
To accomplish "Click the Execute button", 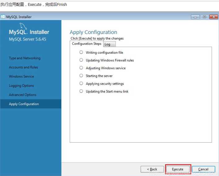I will tap(177, 169).
